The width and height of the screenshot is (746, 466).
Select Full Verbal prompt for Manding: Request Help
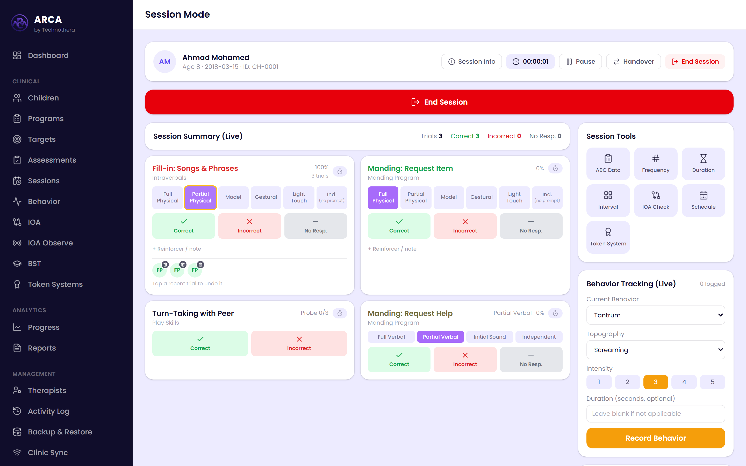(x=391, y=337)
